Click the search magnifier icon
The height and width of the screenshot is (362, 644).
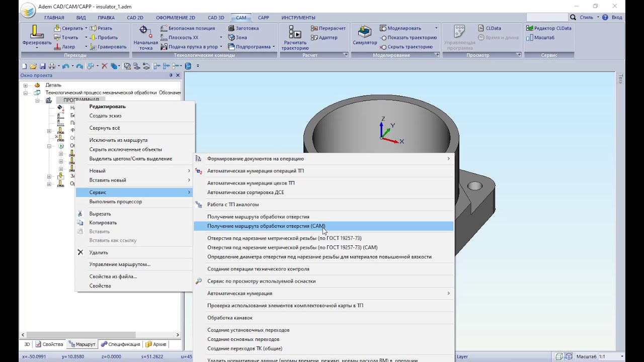pos(573,17)
